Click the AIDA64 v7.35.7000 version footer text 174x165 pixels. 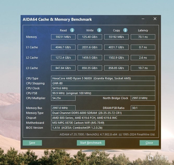point(107,134)
